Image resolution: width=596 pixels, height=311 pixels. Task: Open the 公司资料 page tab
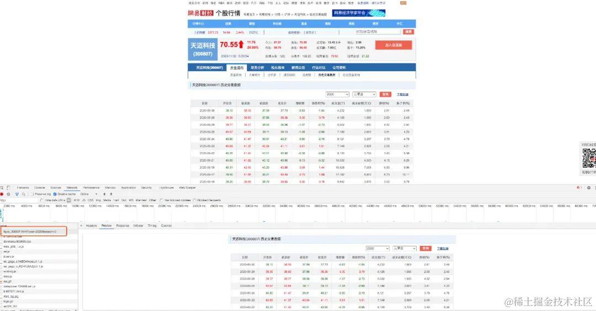click(x=339, y=68)
